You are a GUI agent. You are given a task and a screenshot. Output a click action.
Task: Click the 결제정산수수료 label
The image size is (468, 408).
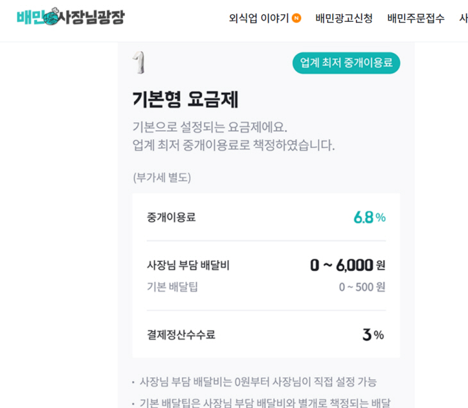pyautogui.click(x=181, y=334)
